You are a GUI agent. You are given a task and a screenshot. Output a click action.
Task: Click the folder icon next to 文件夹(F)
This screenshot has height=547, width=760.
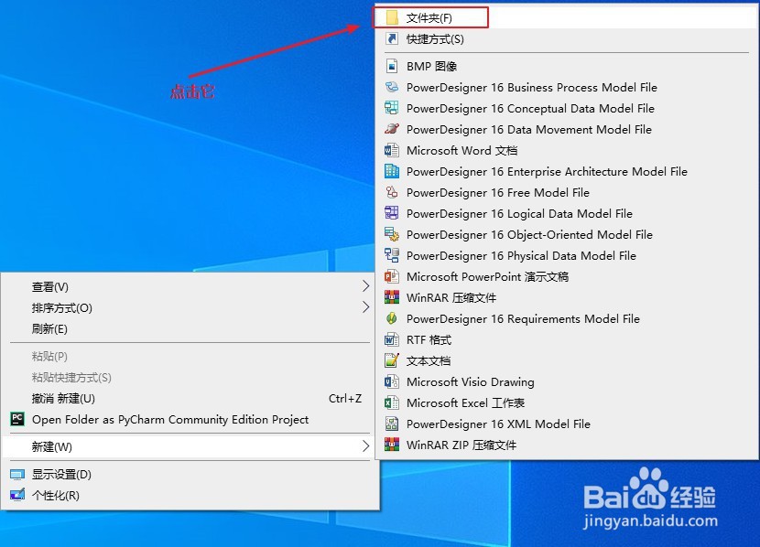click(392, 18)
